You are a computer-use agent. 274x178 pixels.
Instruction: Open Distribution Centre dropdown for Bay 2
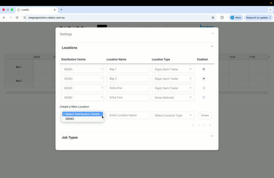coord(83,79)
